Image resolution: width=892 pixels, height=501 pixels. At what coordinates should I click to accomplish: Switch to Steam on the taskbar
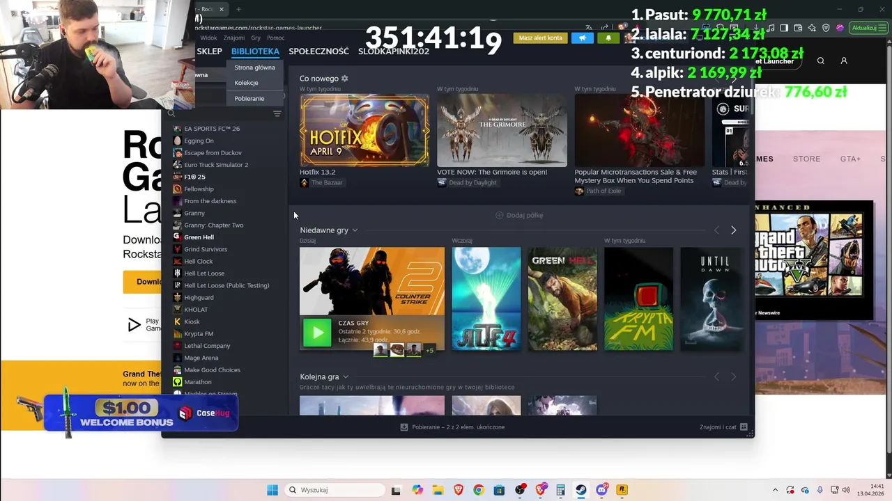click(580, 490)
